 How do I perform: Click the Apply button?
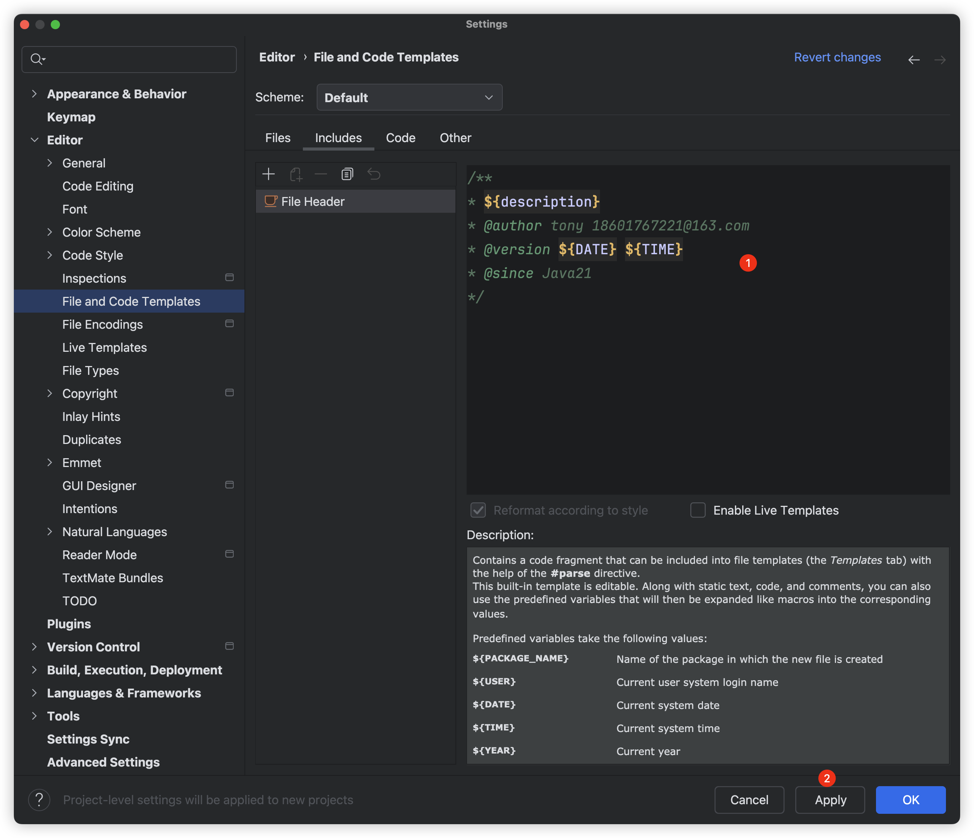(830, 800)
